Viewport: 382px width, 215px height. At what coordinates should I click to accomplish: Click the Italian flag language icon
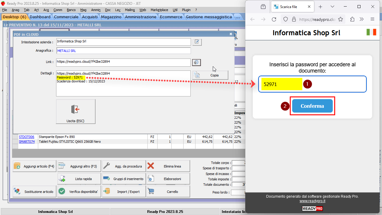371,32
